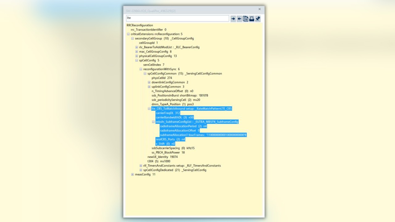This screenshot has height=222, width=395.
Task: Close the message decoder window
Action: tap(260, 9)
